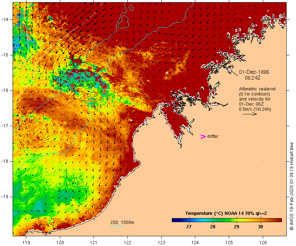Click longitude axis label '121'
Screen dimensions: 296x246
pyautogui.click(x=93, y=242)
